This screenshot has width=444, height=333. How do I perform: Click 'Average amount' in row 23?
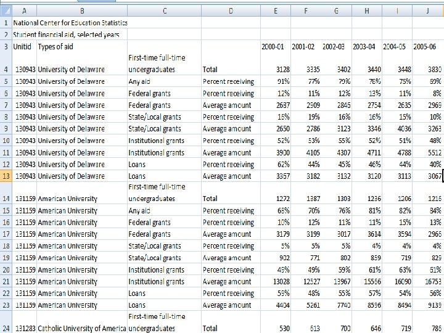coord(227,305)
